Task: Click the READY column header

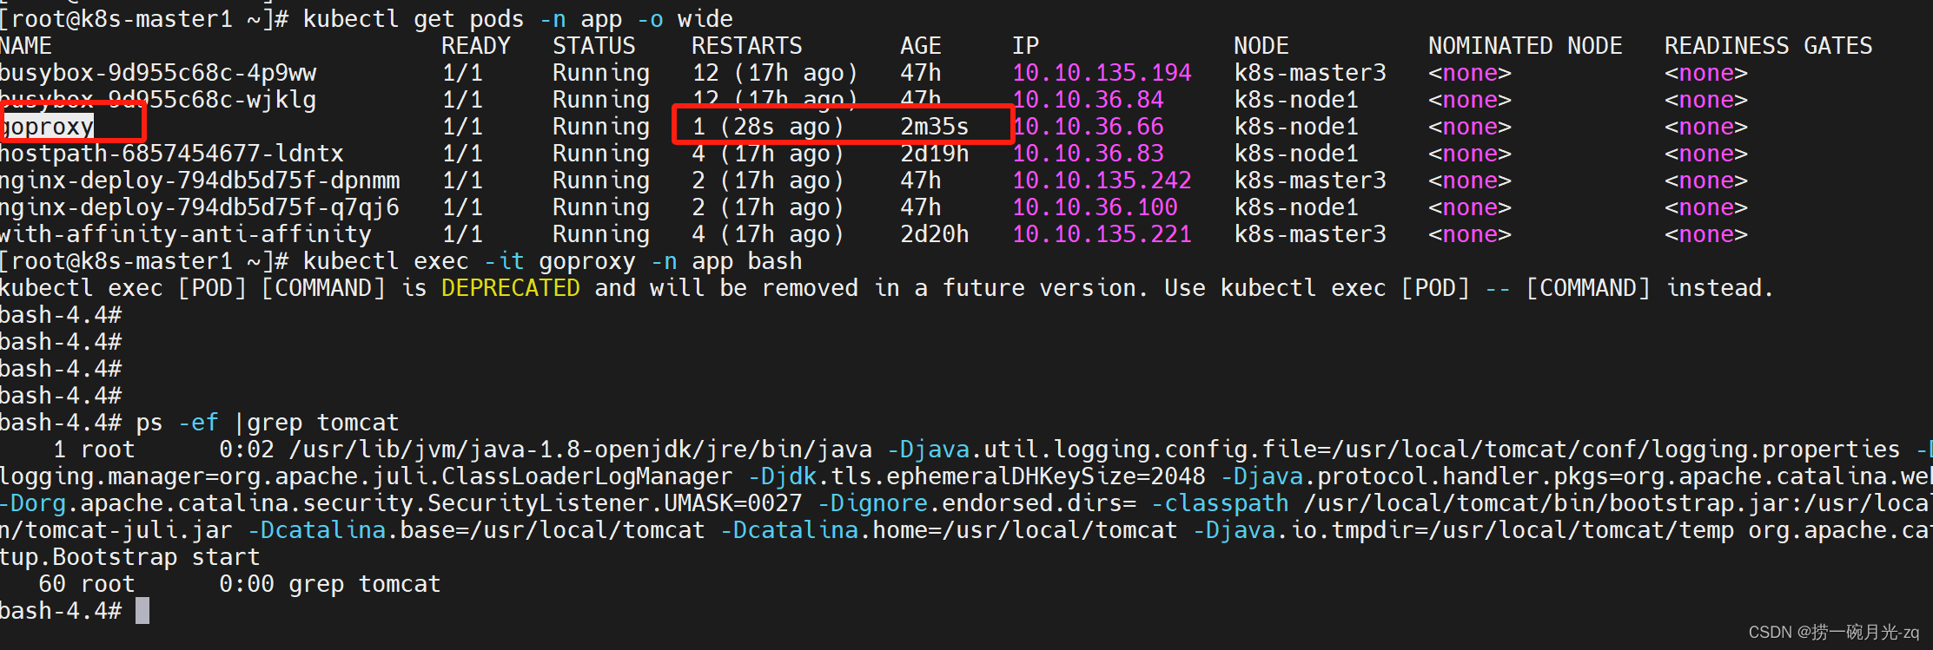Action: tap(476, 46)
